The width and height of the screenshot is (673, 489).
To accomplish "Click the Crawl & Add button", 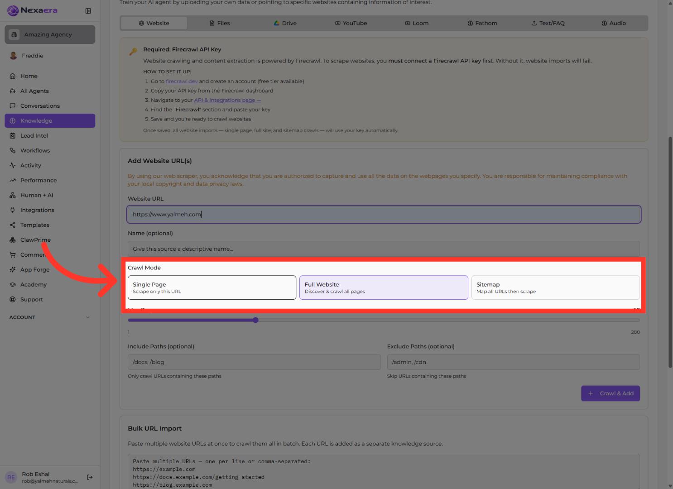I will point(611,393).
